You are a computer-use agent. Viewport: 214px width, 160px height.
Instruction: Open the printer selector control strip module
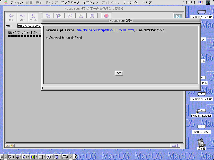(65, 157)
